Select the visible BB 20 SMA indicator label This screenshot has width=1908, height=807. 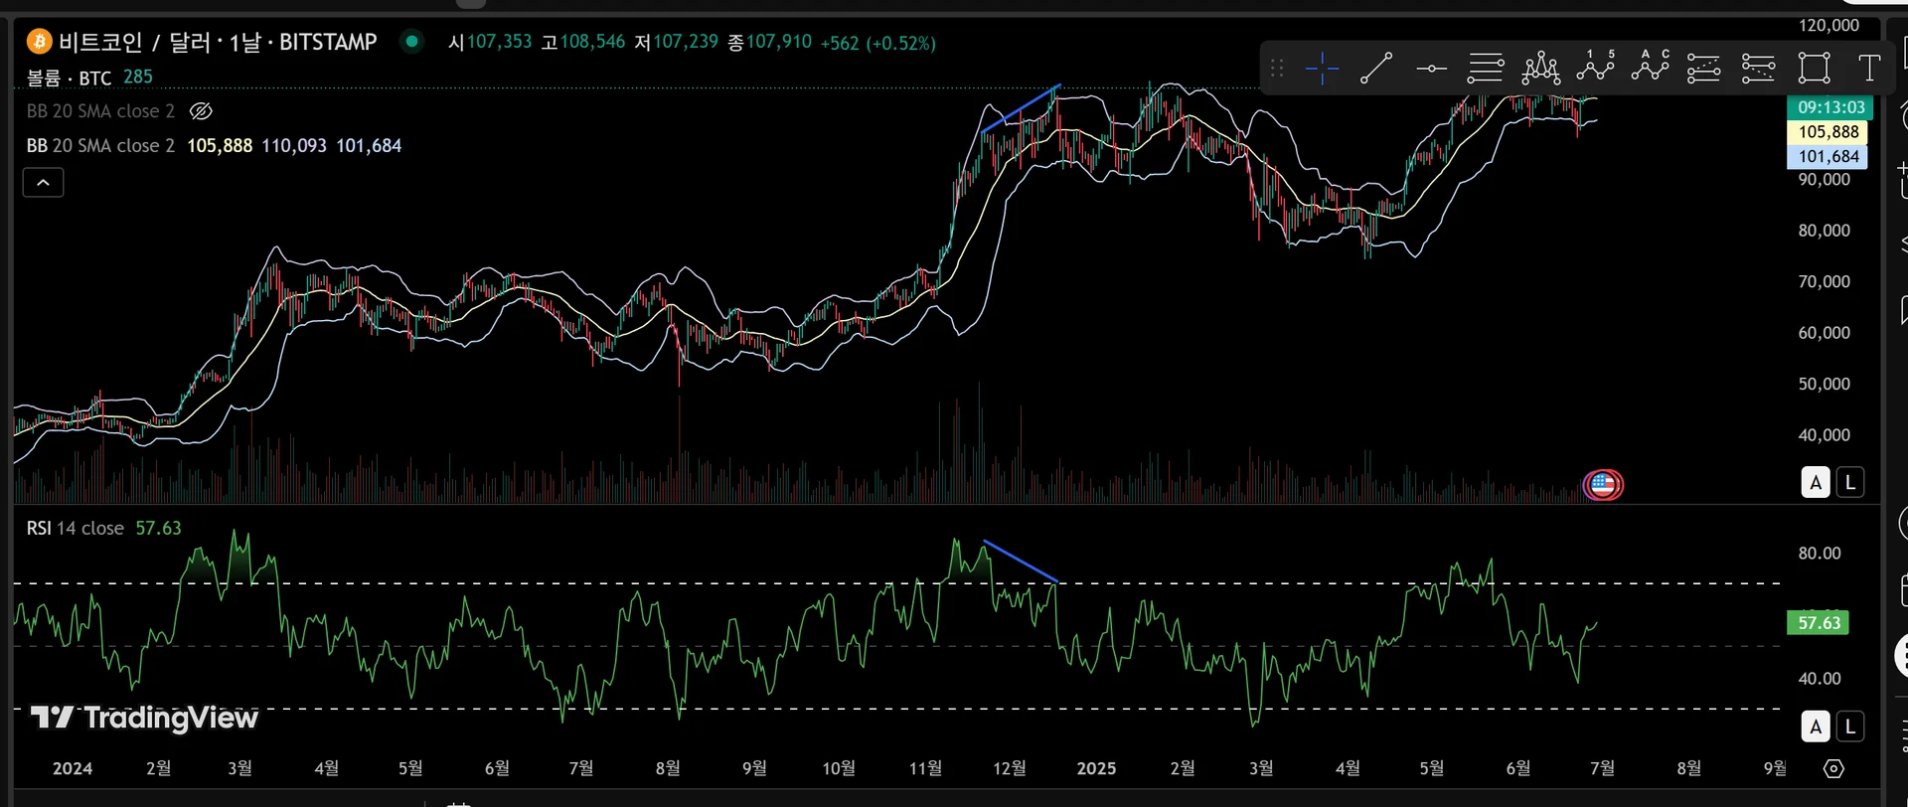(100, 146)
